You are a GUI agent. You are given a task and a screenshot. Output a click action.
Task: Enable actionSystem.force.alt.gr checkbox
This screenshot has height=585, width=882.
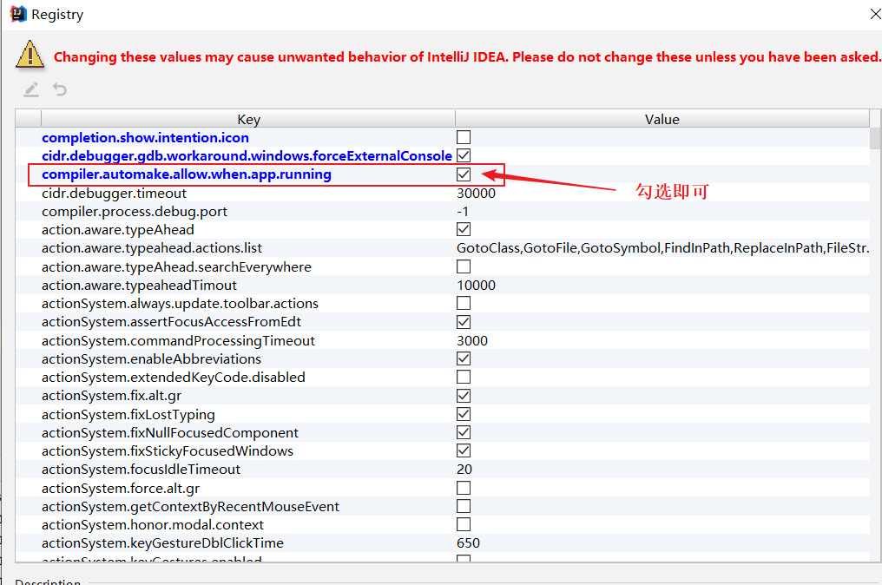click(x=464, y=488)
